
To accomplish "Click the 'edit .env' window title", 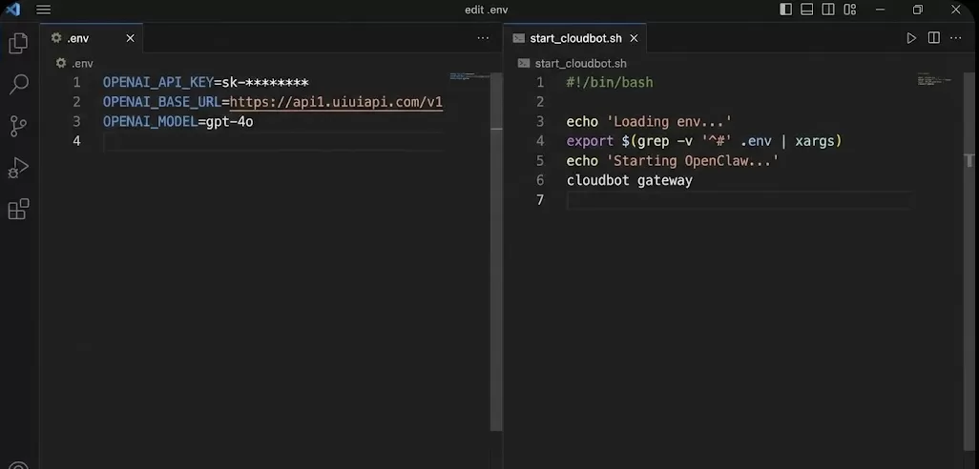I will click(x=487, y=10).
